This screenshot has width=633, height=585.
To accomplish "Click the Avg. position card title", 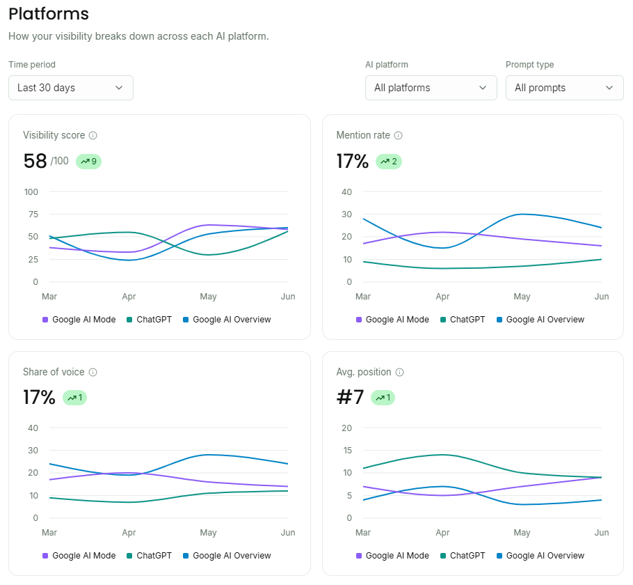I will pos(364,372).
